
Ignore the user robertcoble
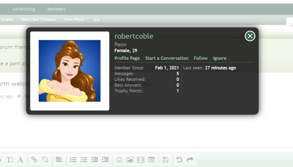point(219,58)
